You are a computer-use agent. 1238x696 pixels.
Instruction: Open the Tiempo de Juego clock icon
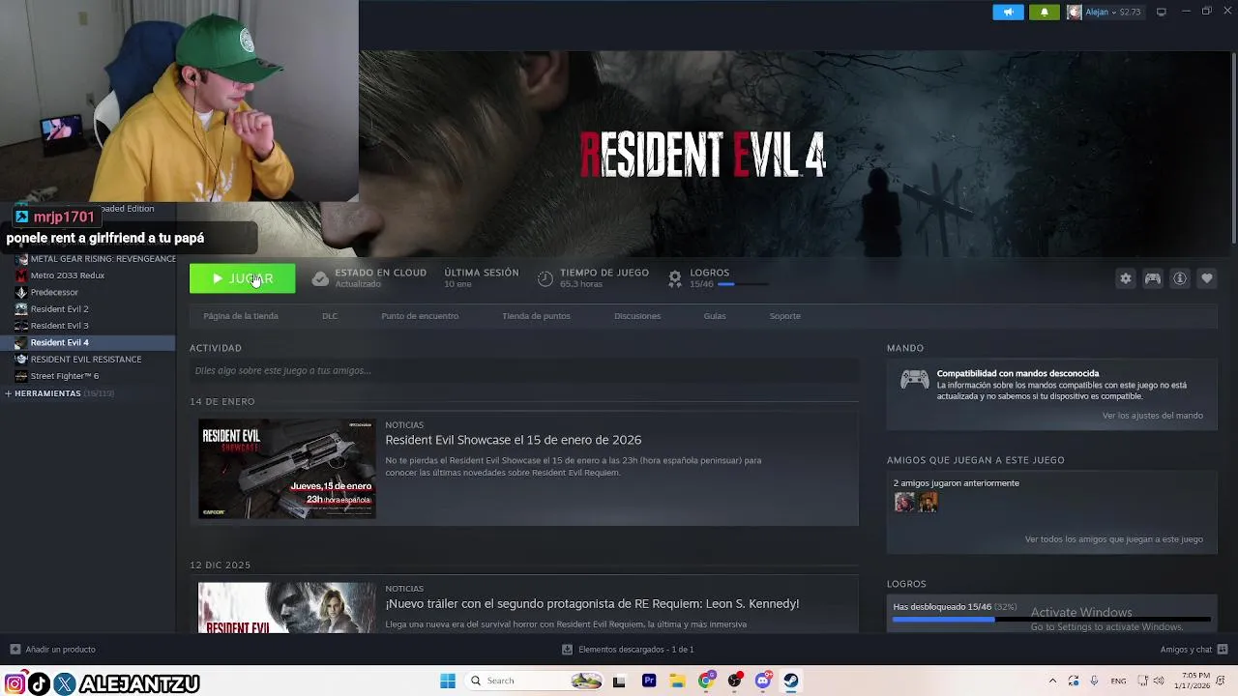tap(545, 278)
